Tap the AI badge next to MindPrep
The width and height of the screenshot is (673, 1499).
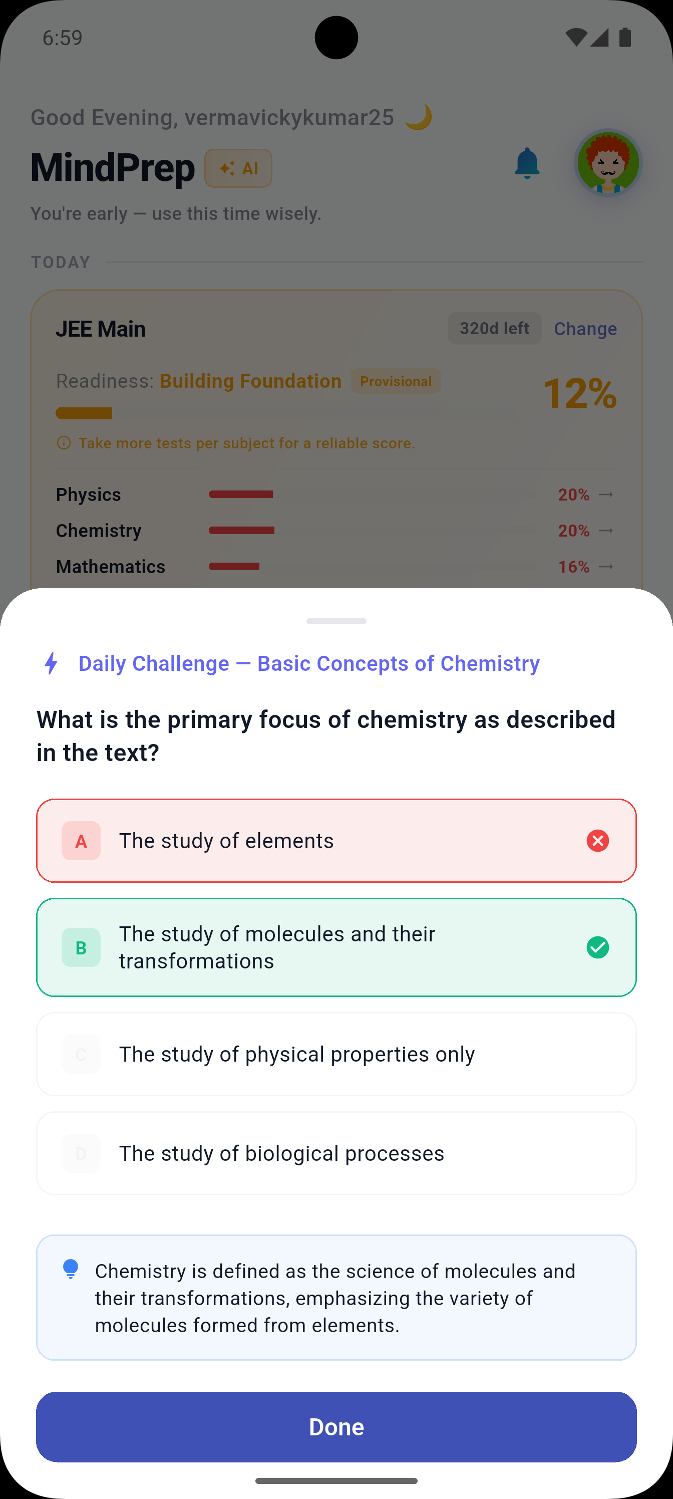(238, 168)
